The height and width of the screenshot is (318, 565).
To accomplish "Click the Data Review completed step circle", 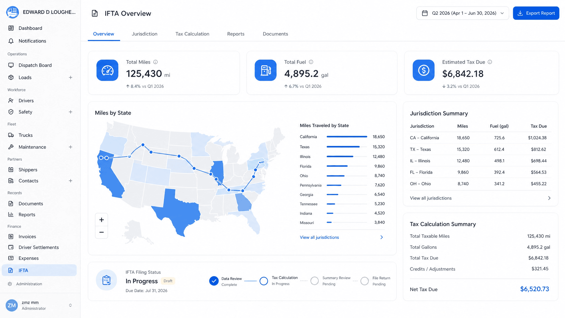I will click(214, 281).
